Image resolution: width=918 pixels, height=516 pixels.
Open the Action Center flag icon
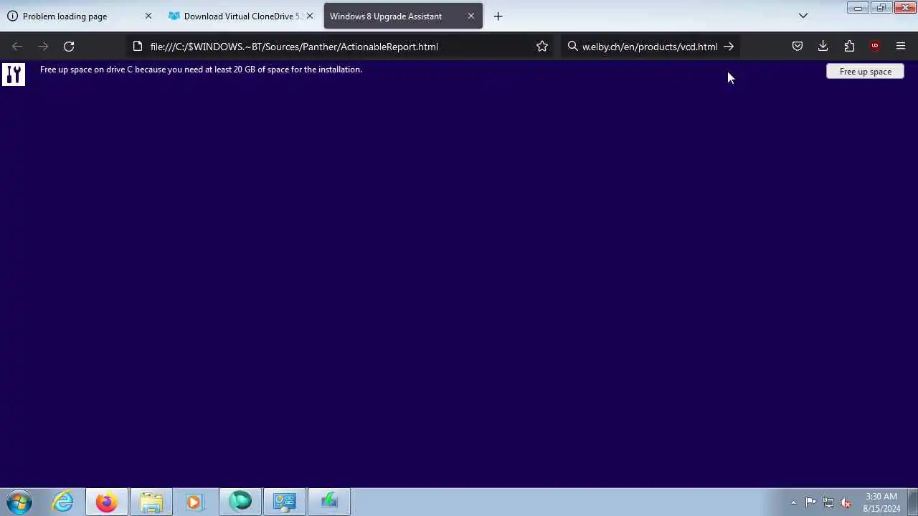(810, 502)
